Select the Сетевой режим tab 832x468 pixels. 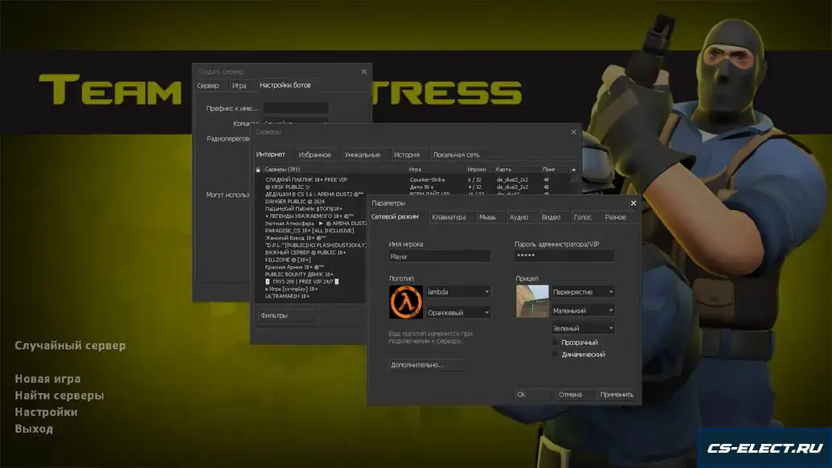click(x=396, y=216)
